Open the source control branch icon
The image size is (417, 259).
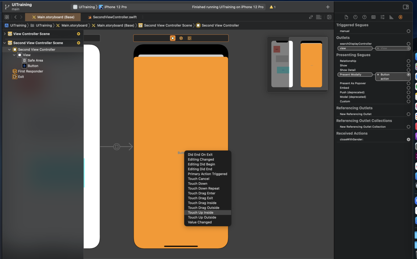[x=7, y=7]
